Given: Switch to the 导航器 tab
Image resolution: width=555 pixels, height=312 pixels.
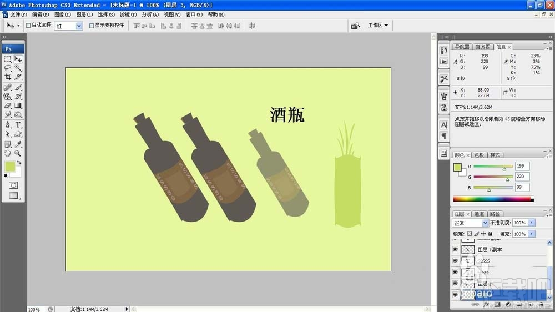Looking at the screenshot, I should (x=462, y=47).
